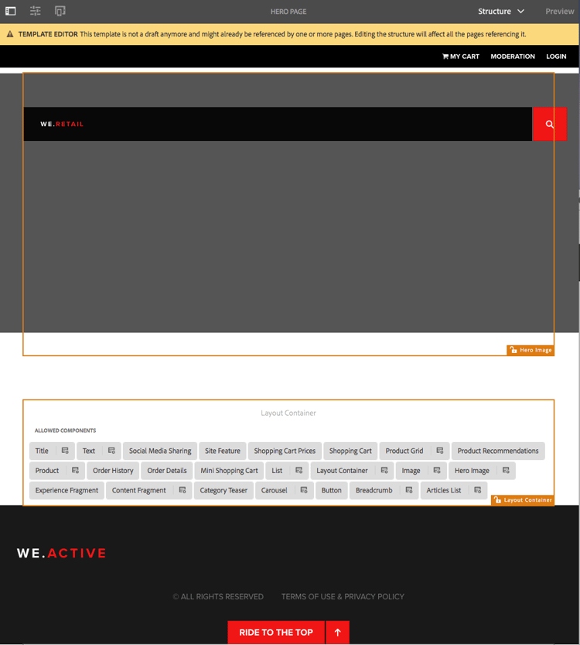Screen dimensions: 580x645
Task: Click the red search icon button
Action: [549, 124]
